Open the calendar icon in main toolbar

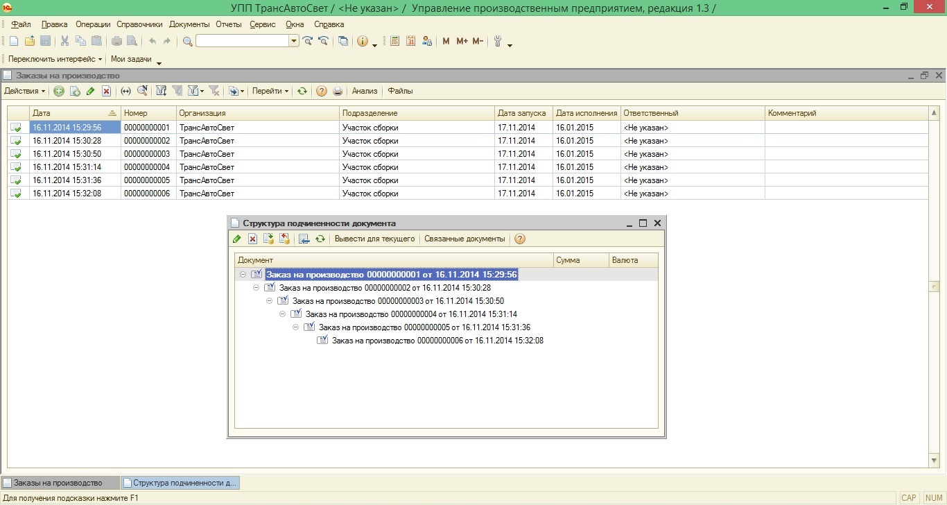(x=410, y=42)
